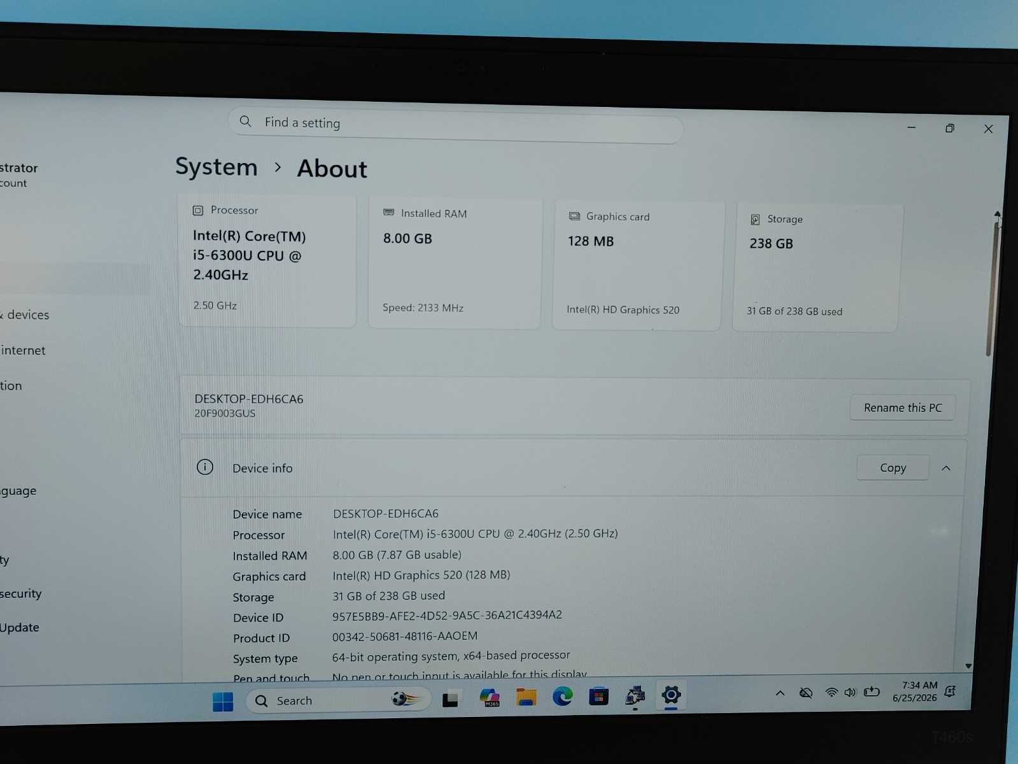Open the clock showing 7:34 AM

915,691
